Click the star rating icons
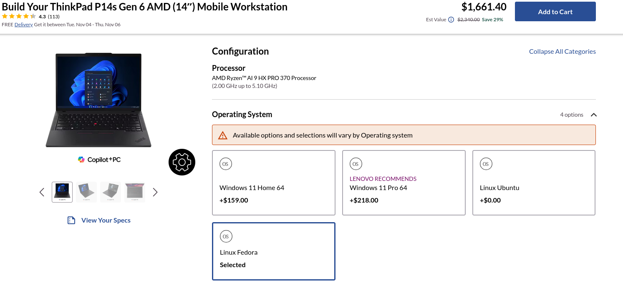623x283 pixels. [x=19, y=17]
